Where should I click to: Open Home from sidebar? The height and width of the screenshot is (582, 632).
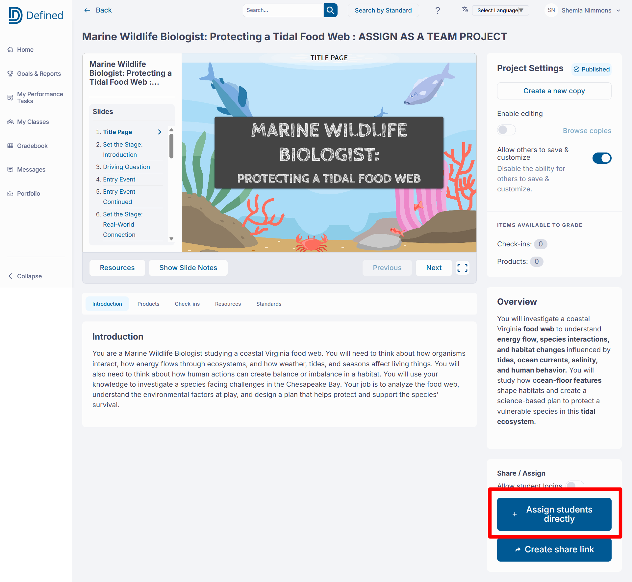click(20, 50)
